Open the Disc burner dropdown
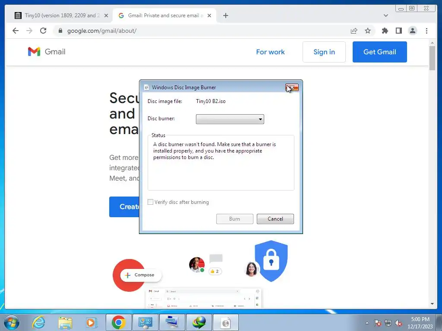 click(x=230, y=119)
